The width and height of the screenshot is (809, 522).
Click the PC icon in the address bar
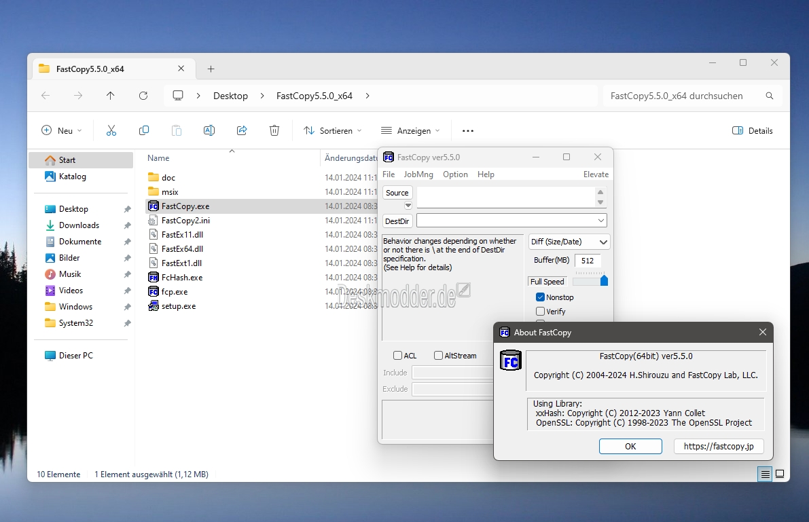point(178,96)
